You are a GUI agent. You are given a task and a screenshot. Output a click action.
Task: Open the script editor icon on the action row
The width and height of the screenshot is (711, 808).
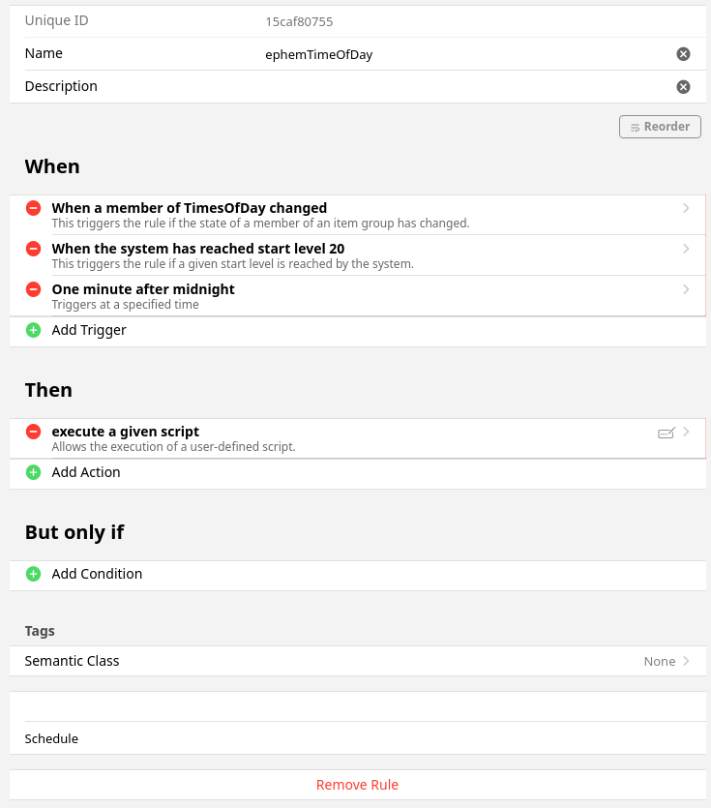click(666, 433)
